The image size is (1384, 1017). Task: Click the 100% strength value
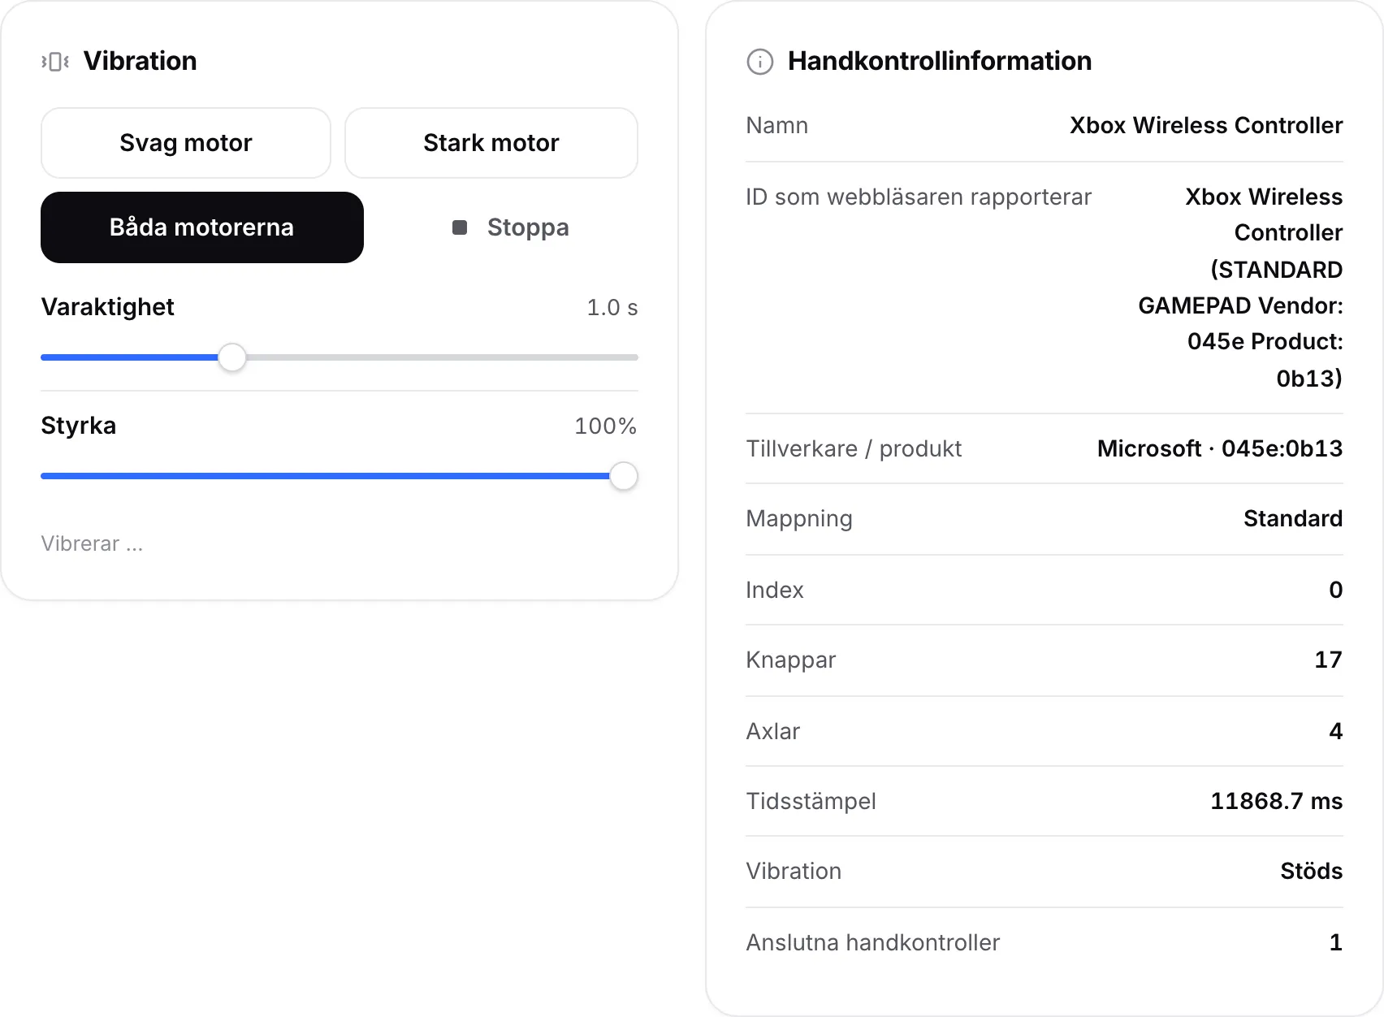pyautogui.click(x=606, y=426)
